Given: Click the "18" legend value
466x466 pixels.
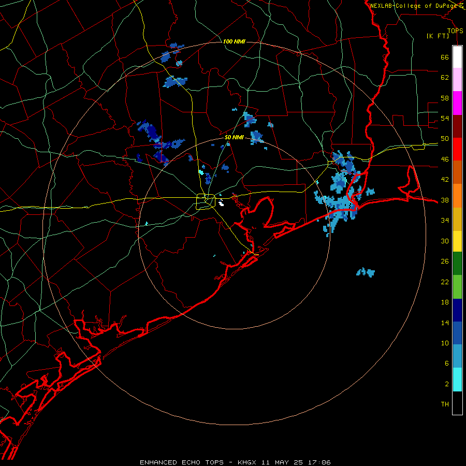Looking at the screenshot, I should pyautogui.click(x=445, y=302).
